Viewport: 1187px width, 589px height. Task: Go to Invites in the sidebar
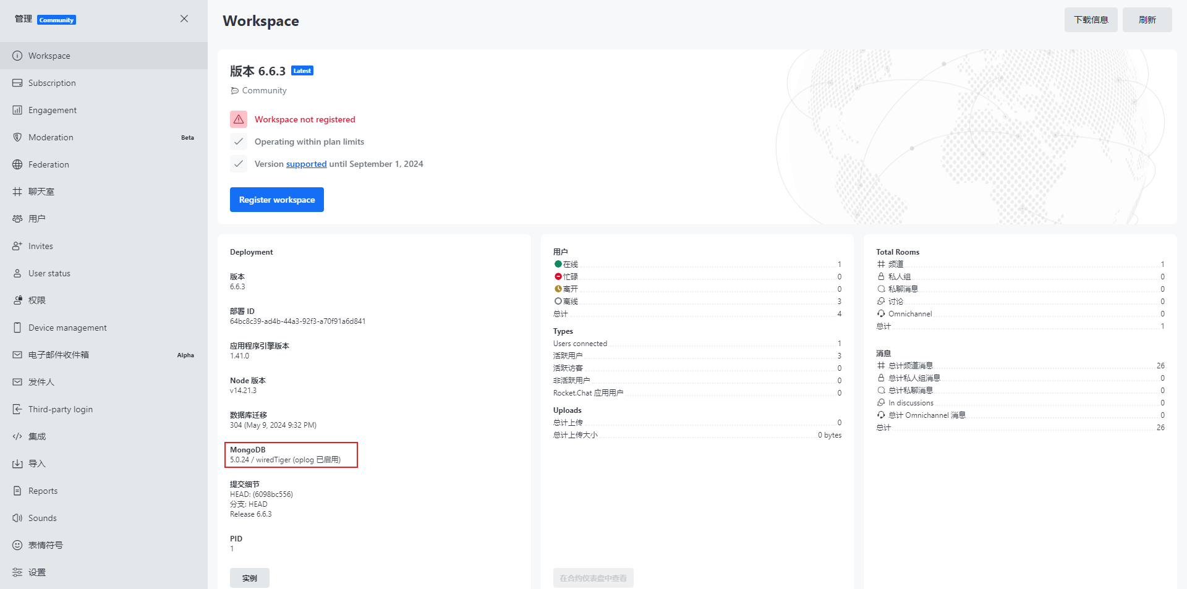(41, 246)
